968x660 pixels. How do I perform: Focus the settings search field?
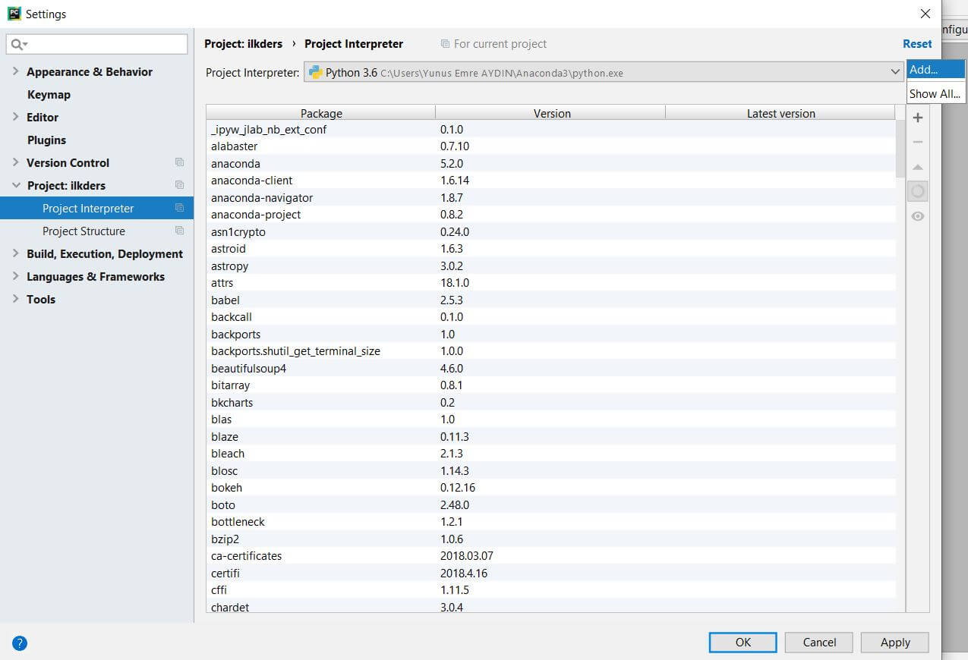tap(97, 45)
